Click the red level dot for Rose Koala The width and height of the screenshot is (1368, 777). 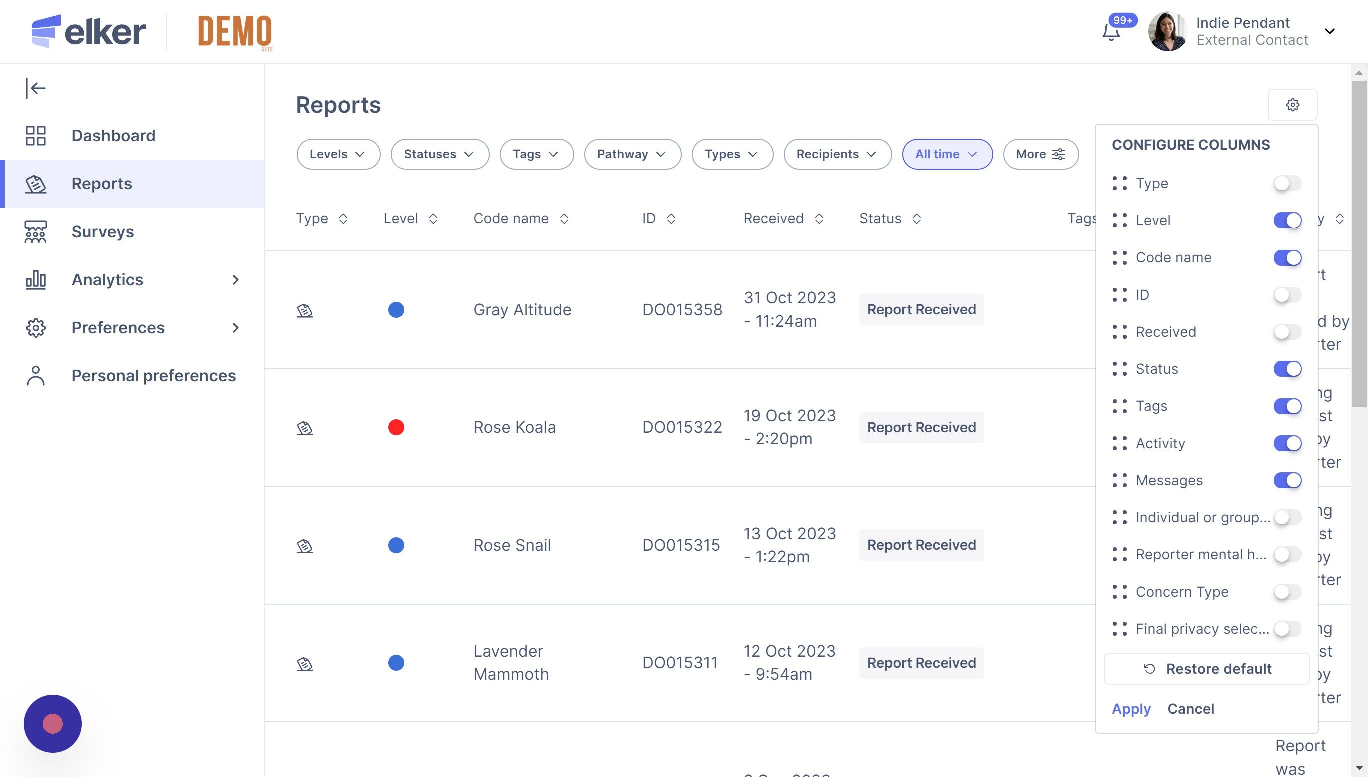pyautogui.click(x=396, y=428)
